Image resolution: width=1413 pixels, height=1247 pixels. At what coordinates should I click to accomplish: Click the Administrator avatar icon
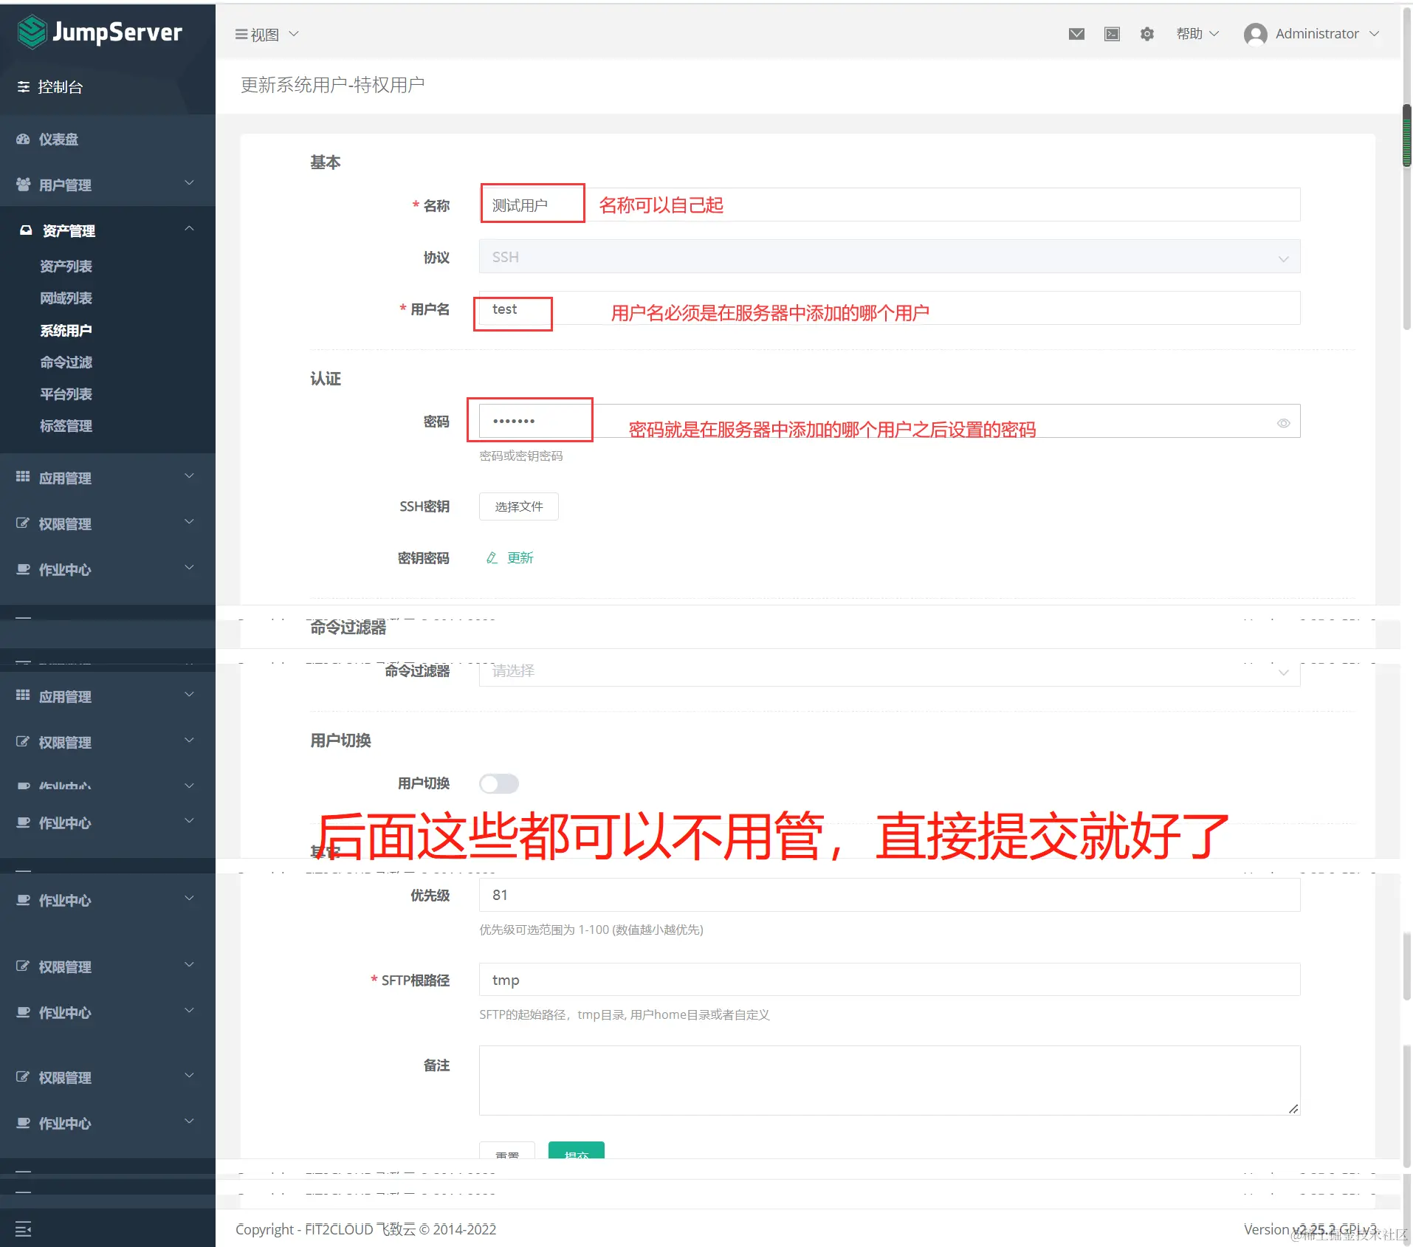1255,34
